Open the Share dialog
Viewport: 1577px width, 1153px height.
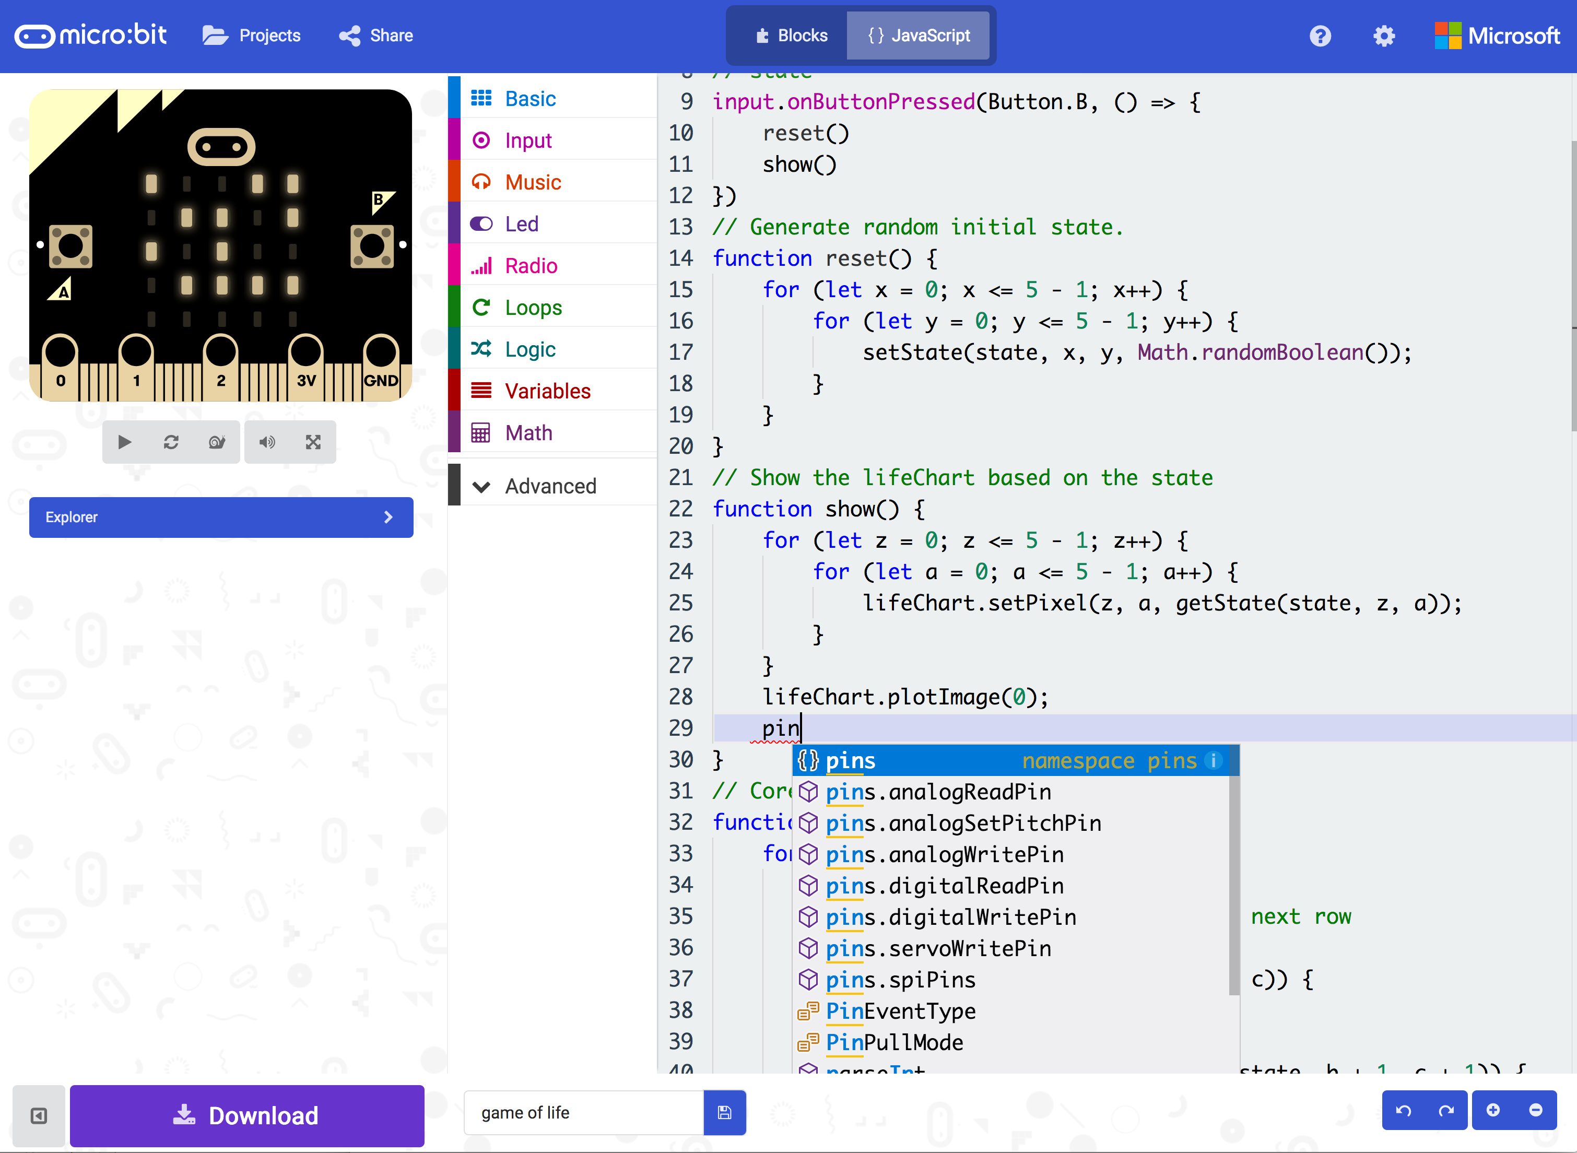coord(375,36)
